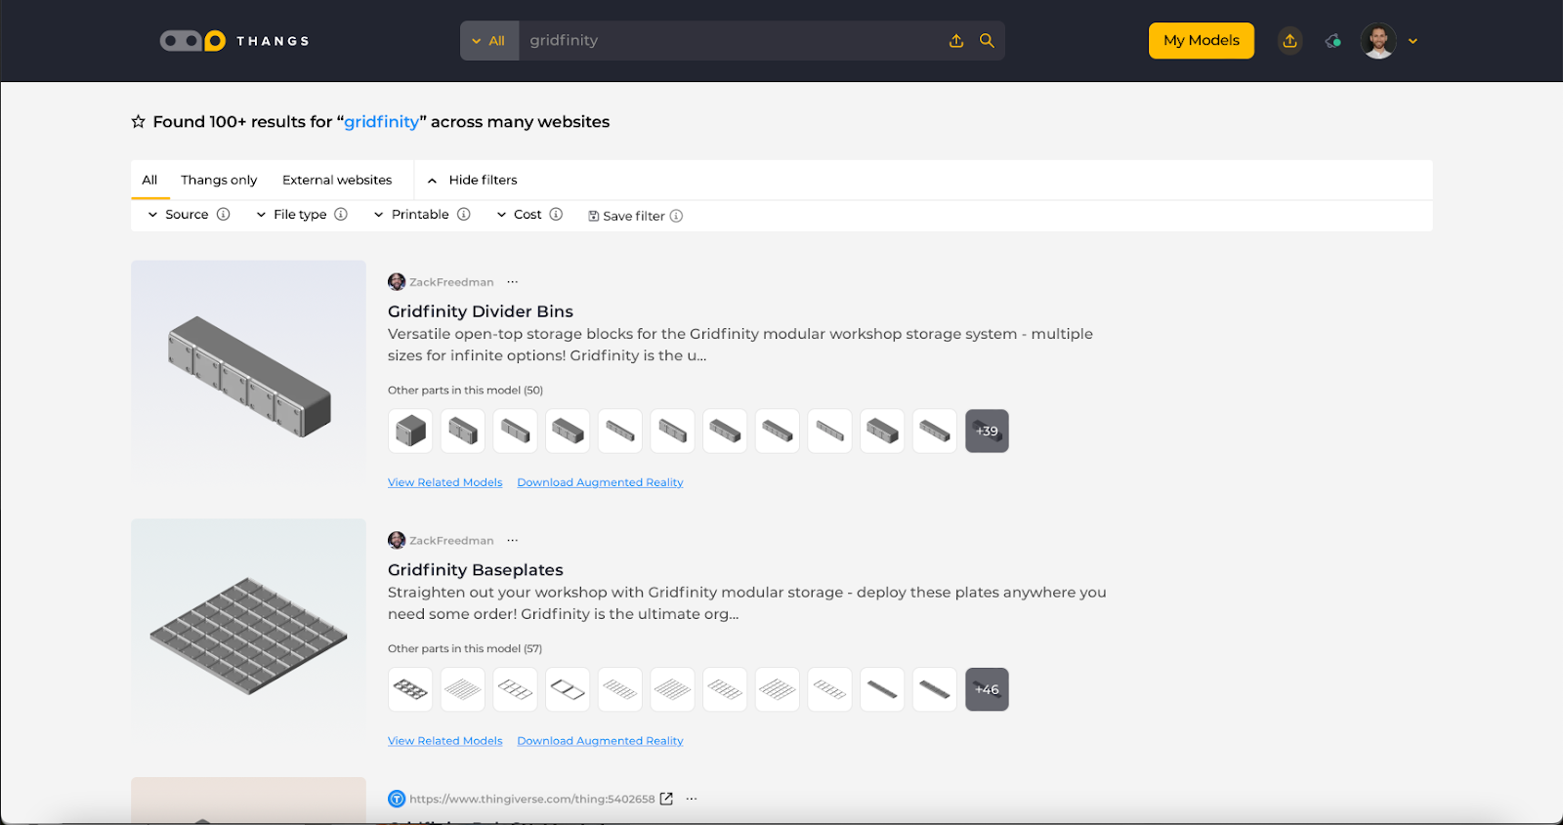
Task: Click Download Augmented Reality for Divider Bins
Action: point(600,482)
